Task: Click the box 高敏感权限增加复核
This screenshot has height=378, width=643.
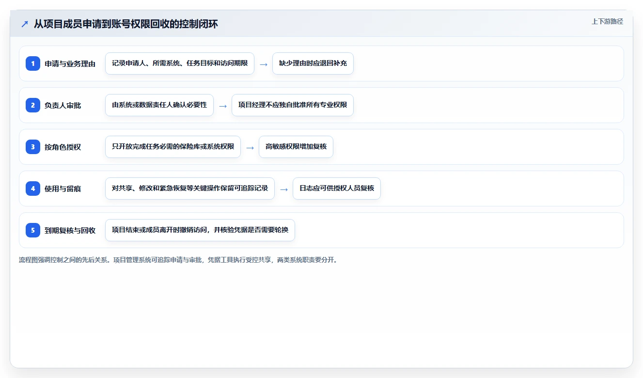Action: click(x=296, y=147)
